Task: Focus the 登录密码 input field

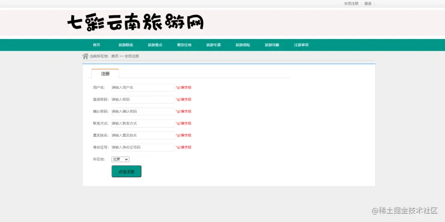Action: (x=143, y=99)
